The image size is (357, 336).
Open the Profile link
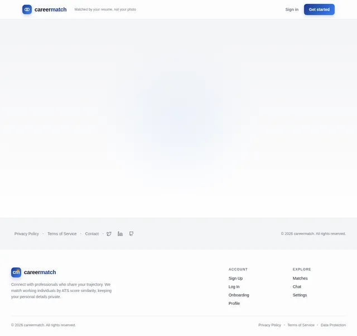[234, 303]
